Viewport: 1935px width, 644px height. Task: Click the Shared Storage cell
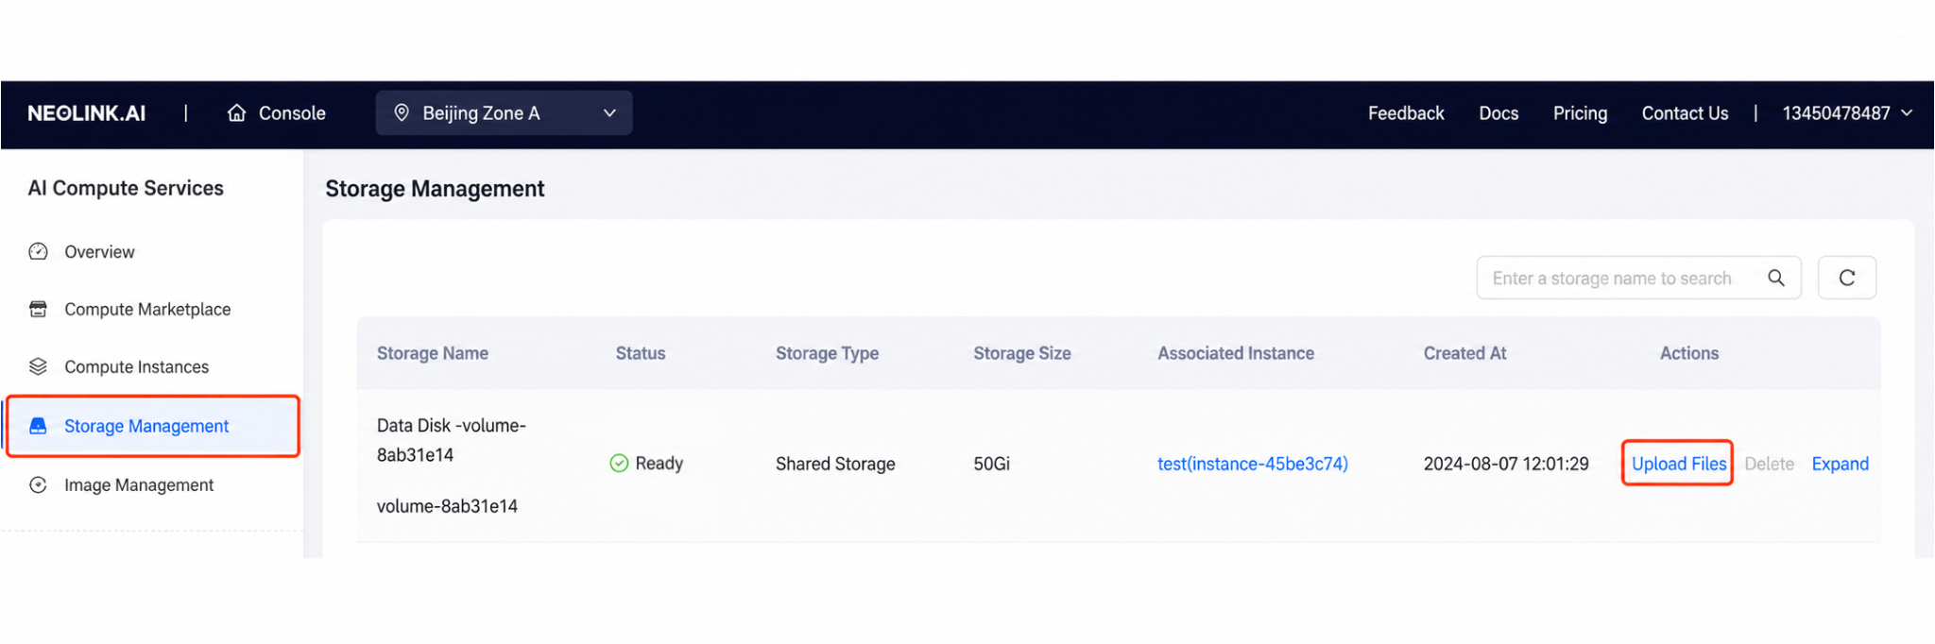click(835, 464)
